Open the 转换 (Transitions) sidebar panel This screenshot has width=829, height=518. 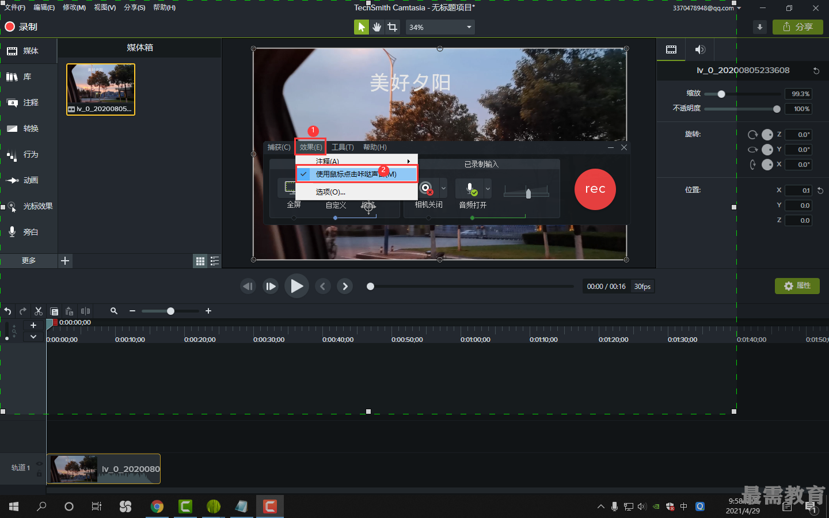28,128
